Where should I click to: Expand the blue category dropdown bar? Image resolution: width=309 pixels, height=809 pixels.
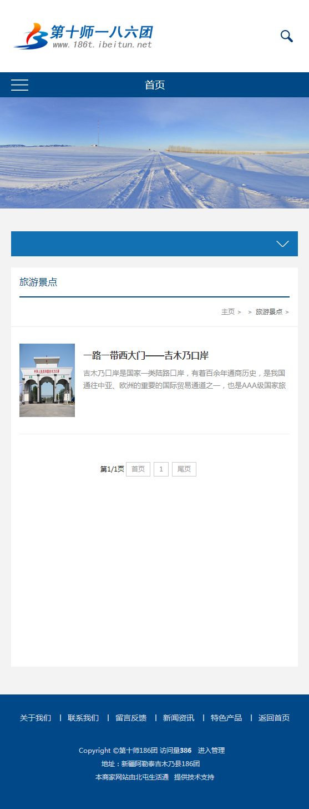pyautogui.click(x=154, y=244)
